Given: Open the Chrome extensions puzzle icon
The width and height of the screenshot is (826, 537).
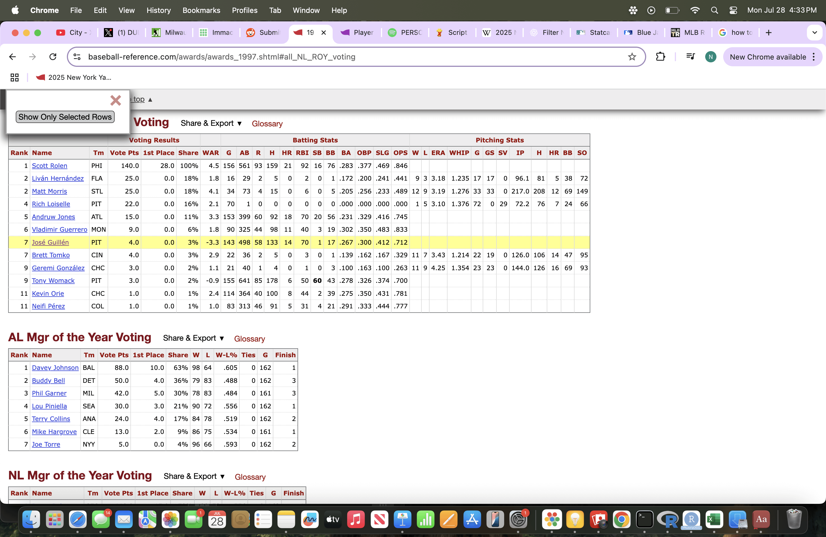Looking at the screenshot, I should pos(660,57).
